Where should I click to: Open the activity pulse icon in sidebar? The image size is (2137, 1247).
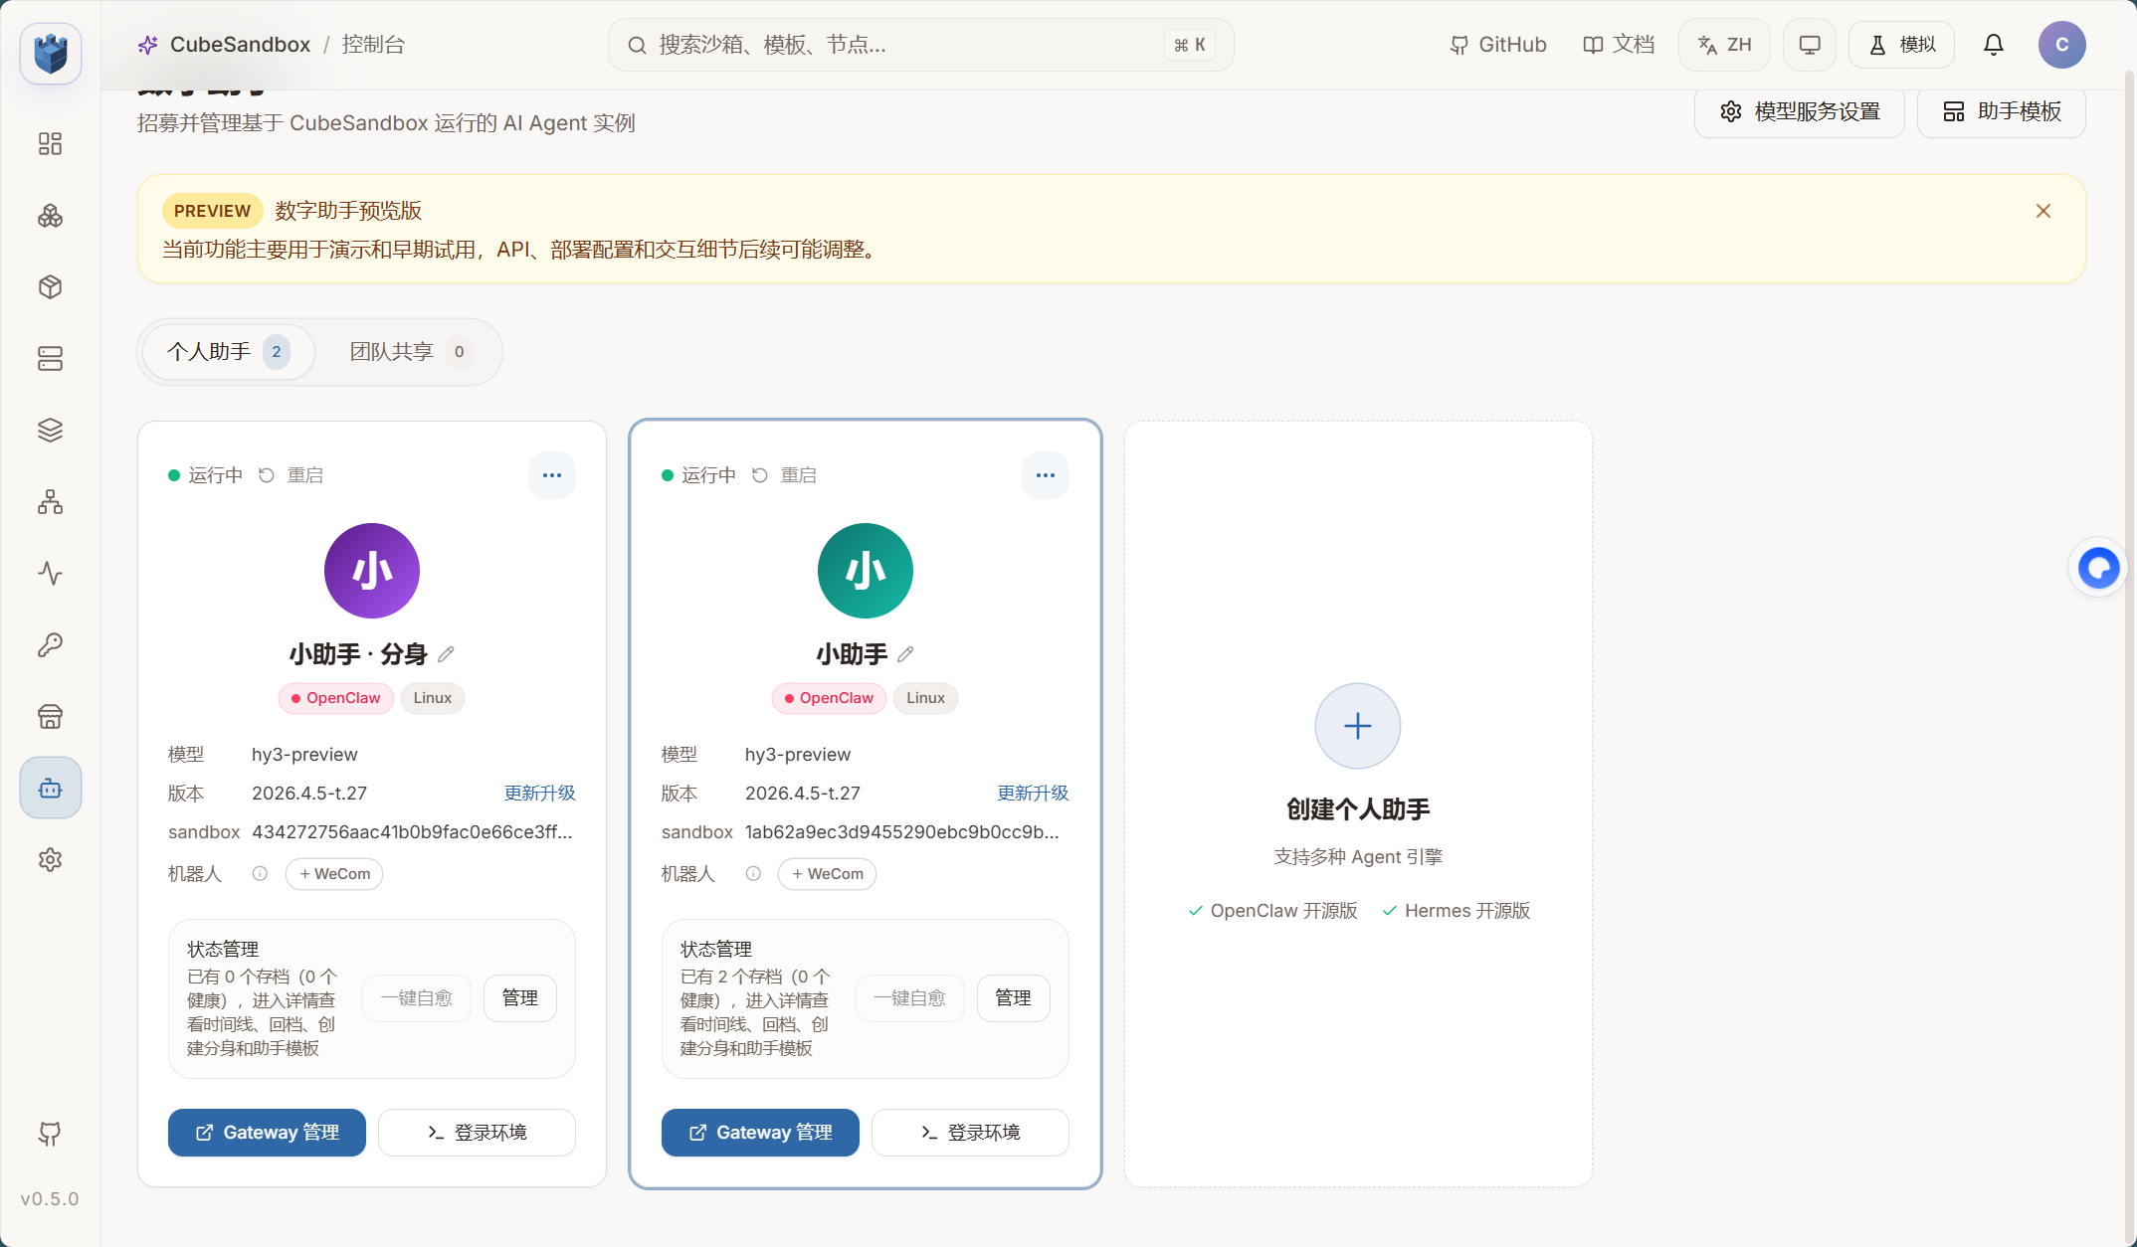[x=51, y=574]
